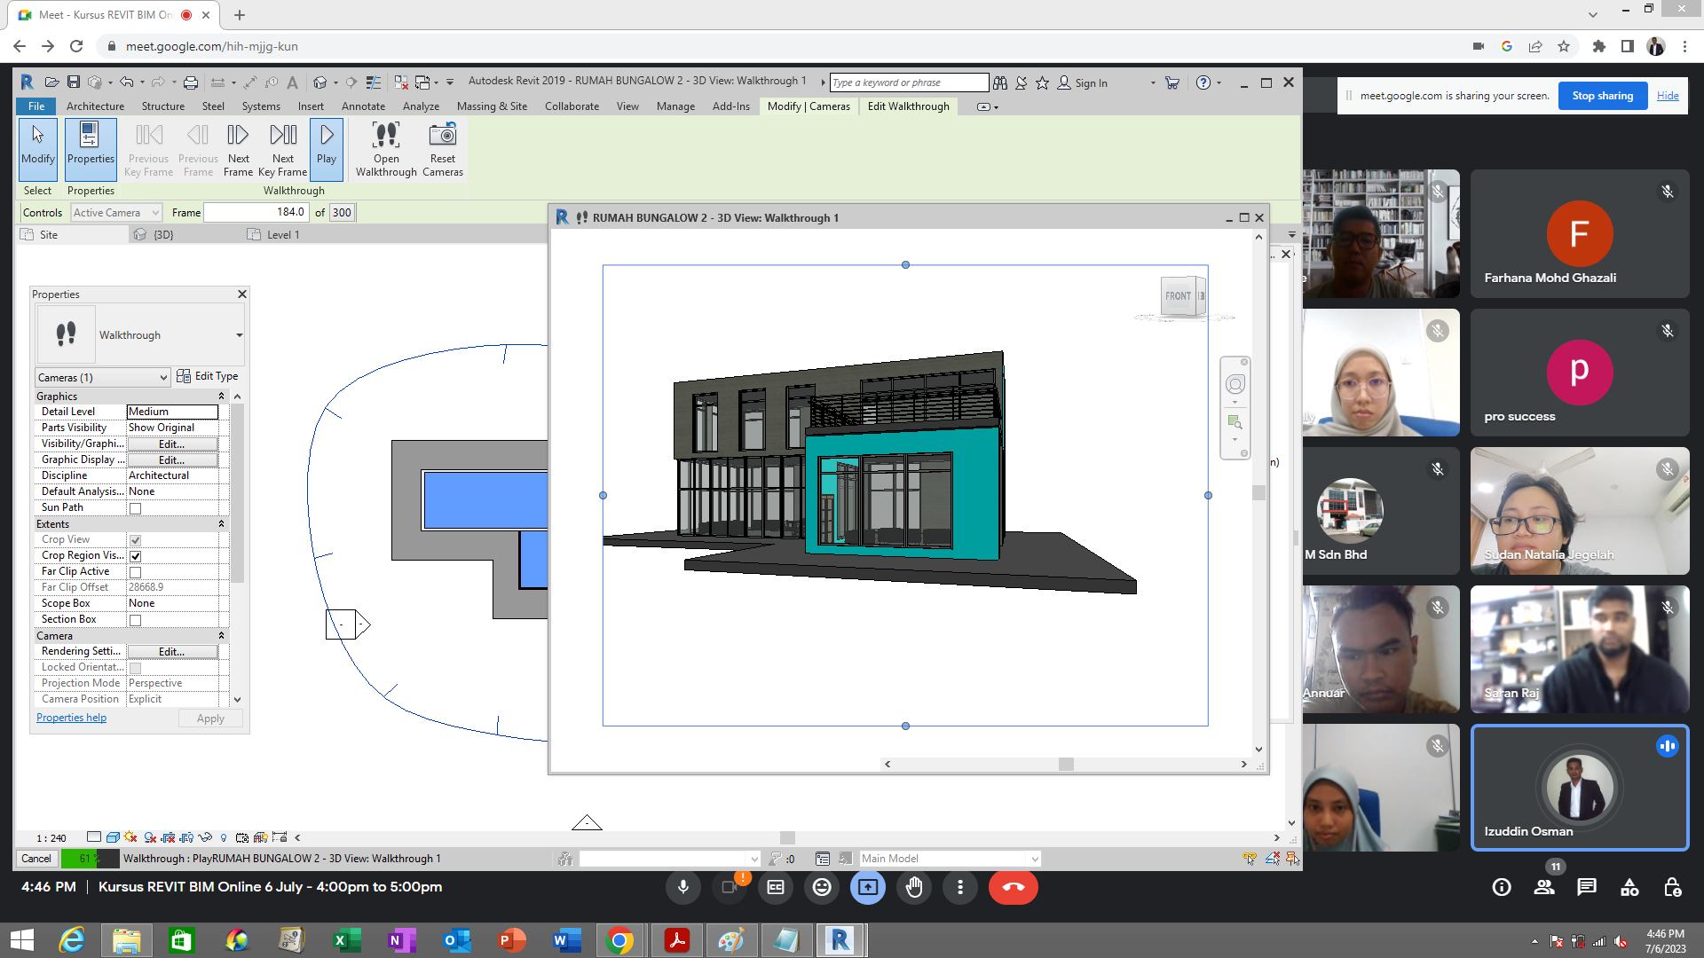Open Cameras (1) selector dropdown
This screenshot has width=1704, height=958.
102,378
